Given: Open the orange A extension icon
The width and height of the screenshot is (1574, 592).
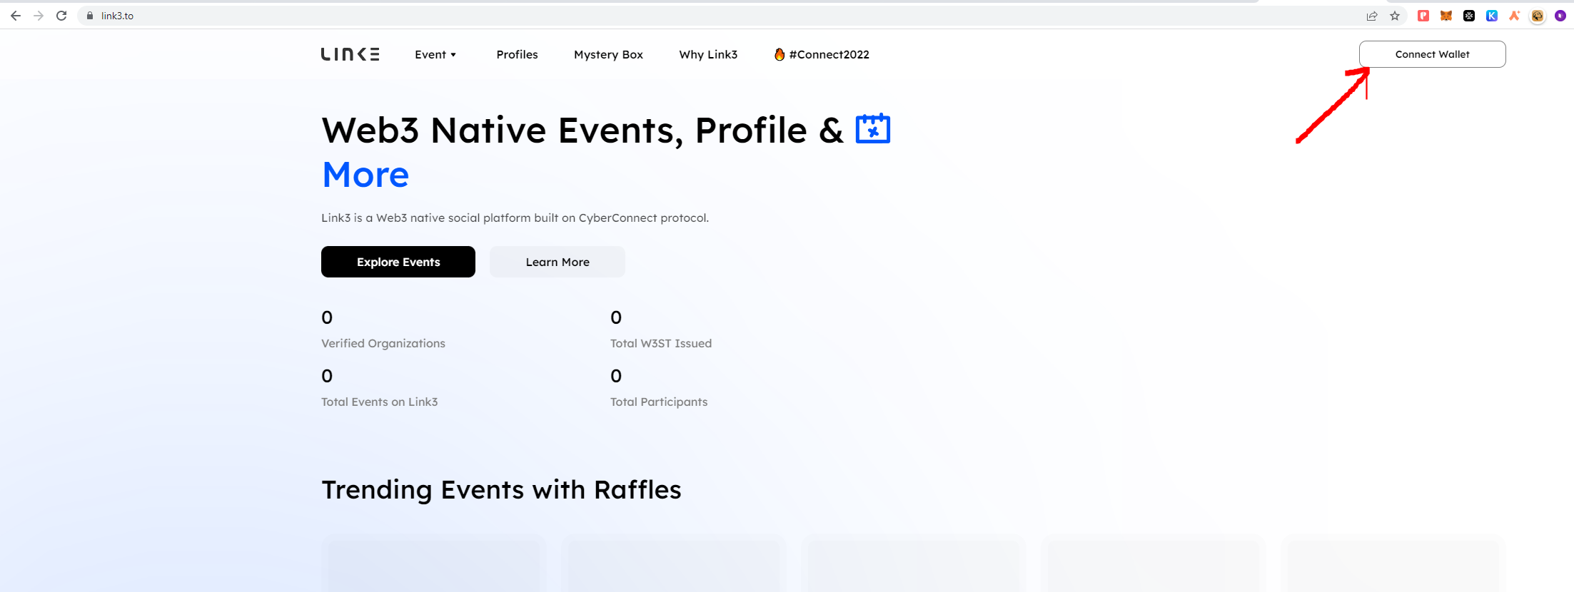Looking at the screenshot, I should [1514, 16].
